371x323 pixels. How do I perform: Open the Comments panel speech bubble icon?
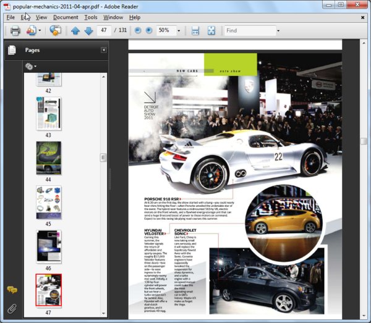tap(12, 290)
